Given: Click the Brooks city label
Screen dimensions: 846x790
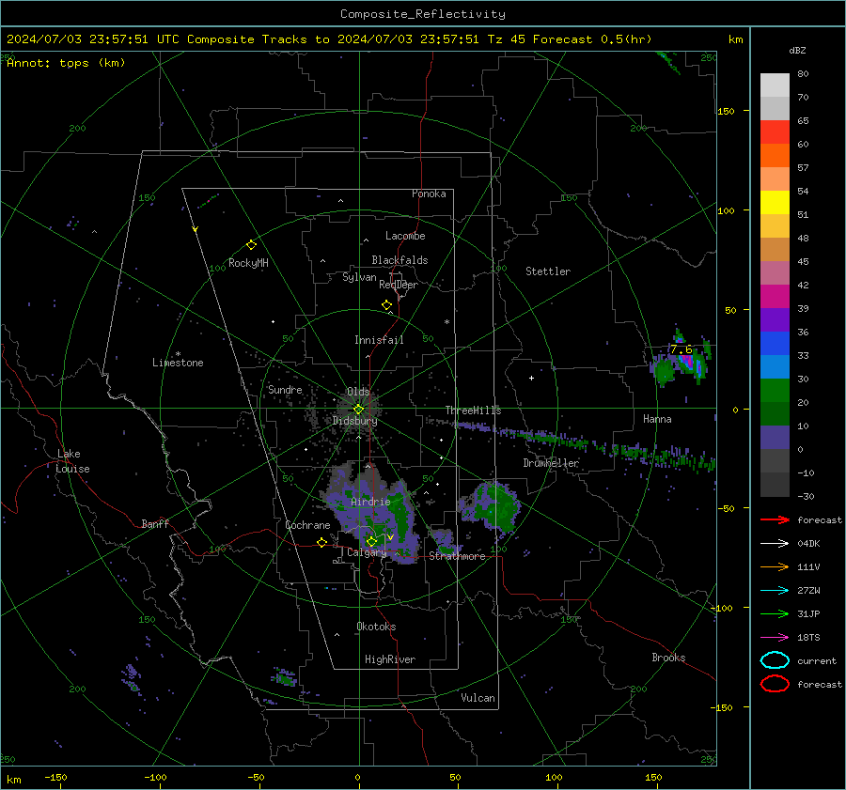Looking at the screenshot, I should (668, 658).
